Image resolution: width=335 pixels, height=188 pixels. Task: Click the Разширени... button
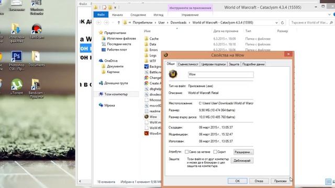point(243,152)
